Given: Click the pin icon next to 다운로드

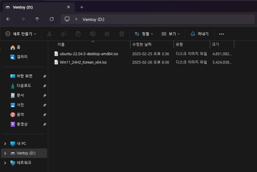Looking at the screenshot, I should (45, 86).
